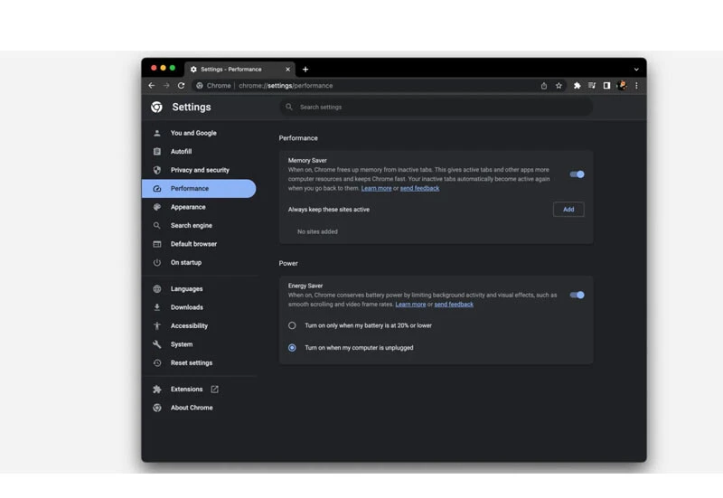Viewport: 723px width, 498px height.
Task: Bookmark this page with the star icon
Action: (559, 86)
